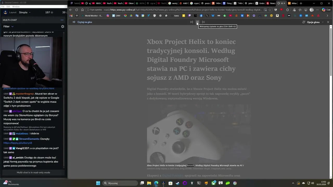
Task: Switch to the XBOX YouTube tab
Action: tap(97, 3)
